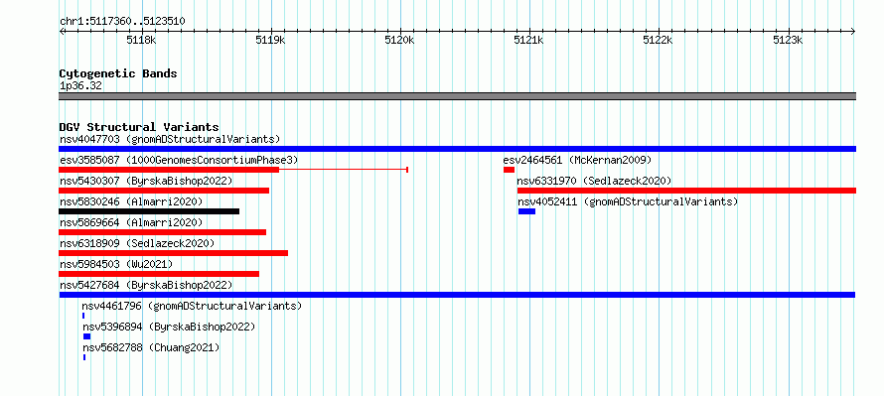
Task: Click the 'nsv5427684 (ByrskaBishop2022)' label
Action: (x=146, y=285)
